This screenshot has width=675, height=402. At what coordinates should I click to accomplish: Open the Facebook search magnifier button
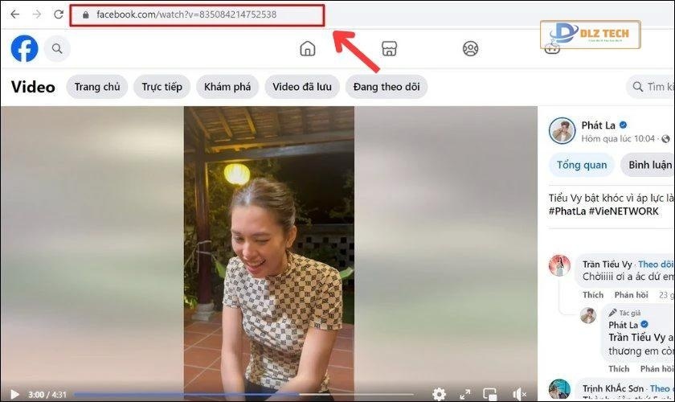tap(57, 49)
